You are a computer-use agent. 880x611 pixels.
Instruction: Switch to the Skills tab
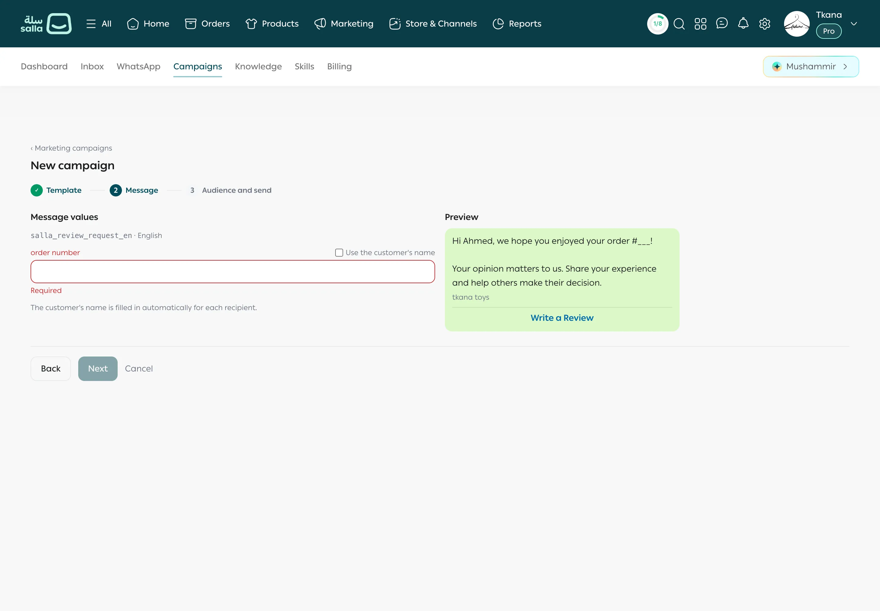coord(304,67)
